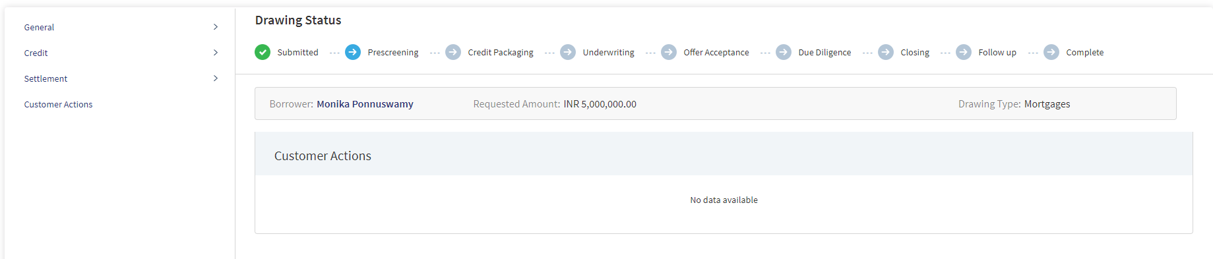Expand the General section chevron

click(x=216, y=27)
